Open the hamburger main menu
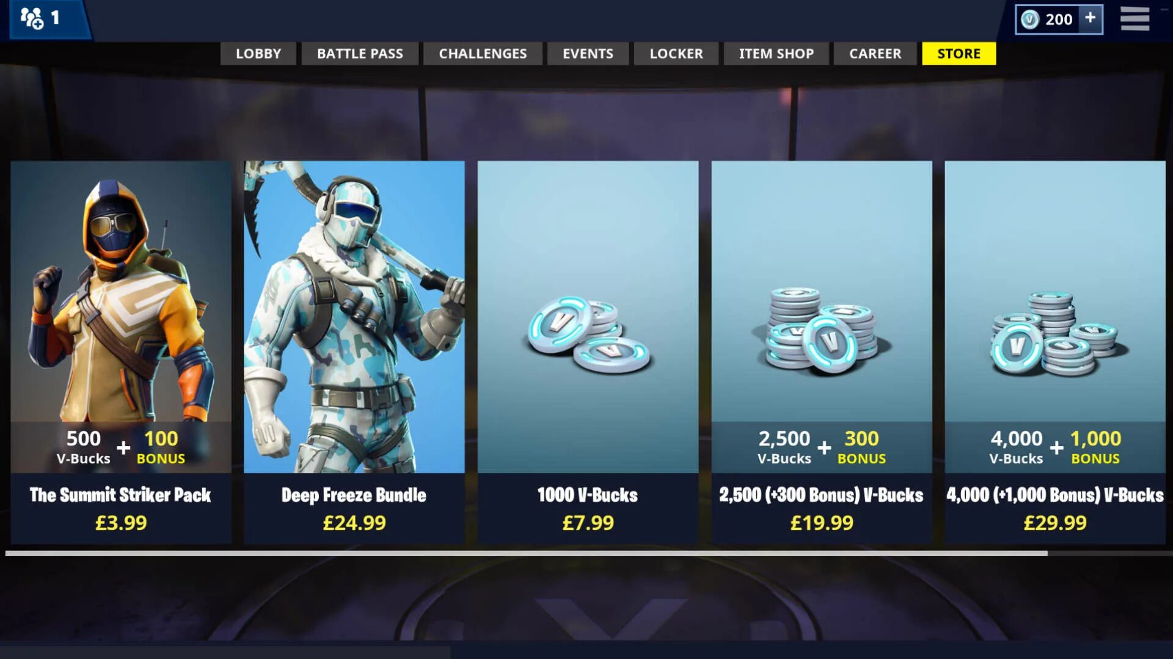This screenshot has height=659, width=1173. 1135,18
